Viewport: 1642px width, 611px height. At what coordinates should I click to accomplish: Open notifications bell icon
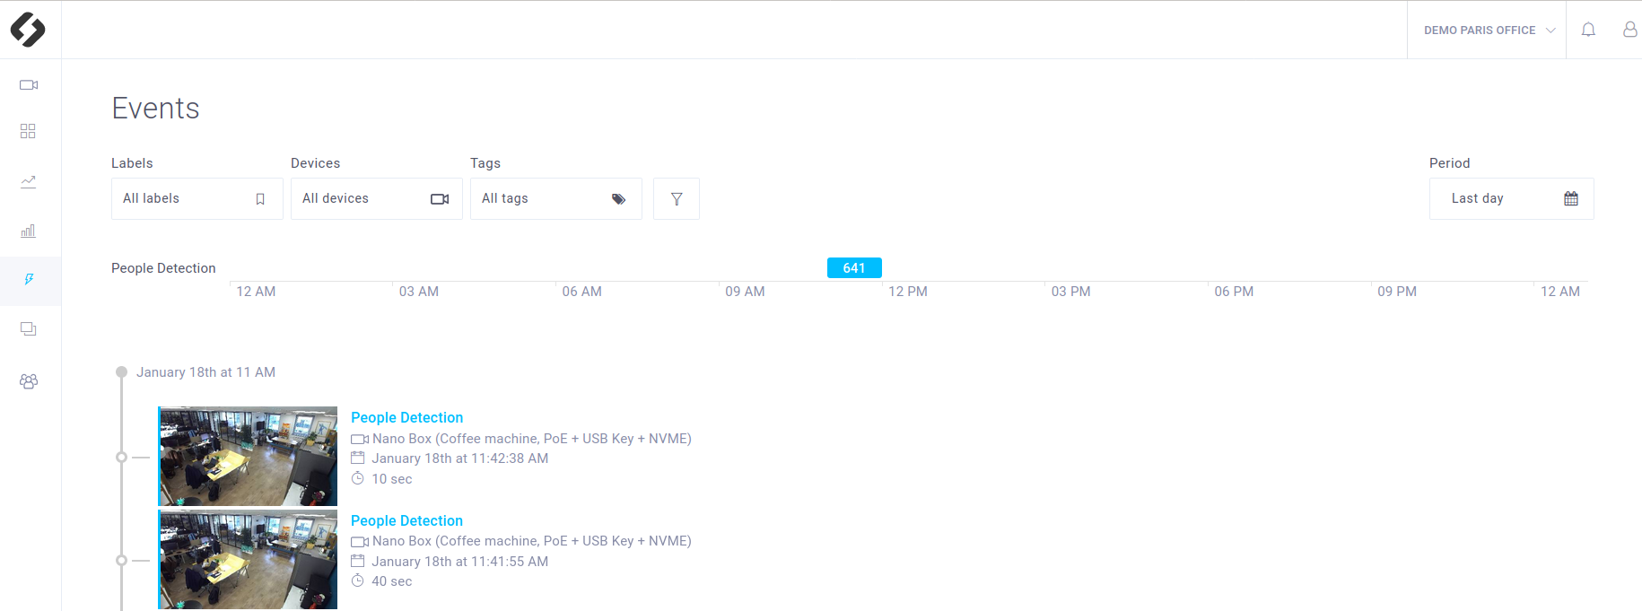click(x=1588, y=30)
